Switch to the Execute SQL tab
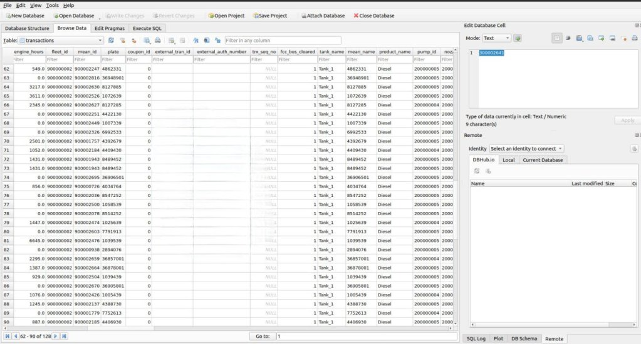 [148, 28]
